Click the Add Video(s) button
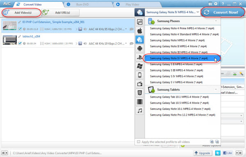This screenshot has width=246, height=157. point(21,13)
